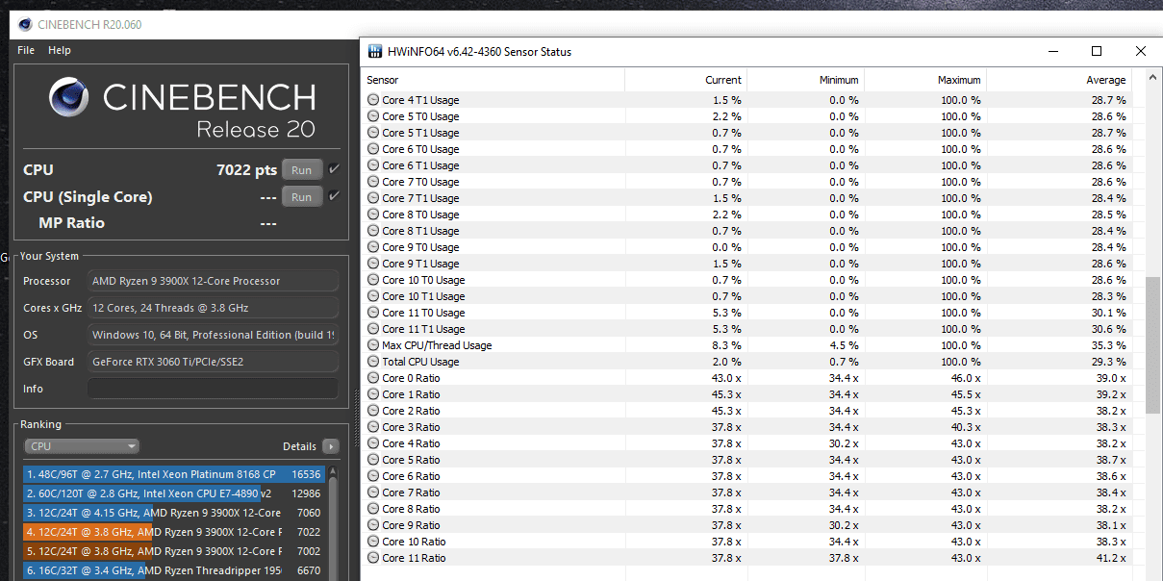Click the Cinebench ranking list scrollbar
1163x581 pixels.
tap(333, 522)
